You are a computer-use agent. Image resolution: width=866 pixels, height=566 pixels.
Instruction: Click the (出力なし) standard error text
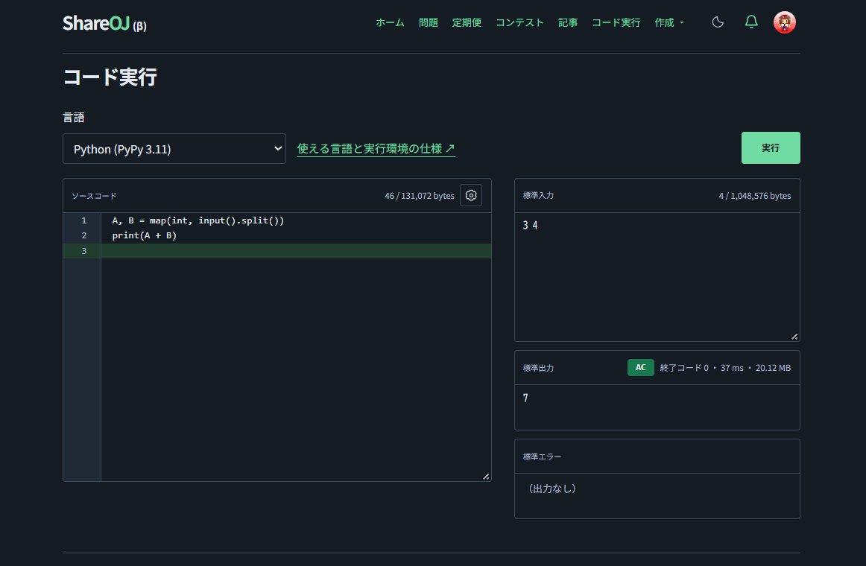551,489
